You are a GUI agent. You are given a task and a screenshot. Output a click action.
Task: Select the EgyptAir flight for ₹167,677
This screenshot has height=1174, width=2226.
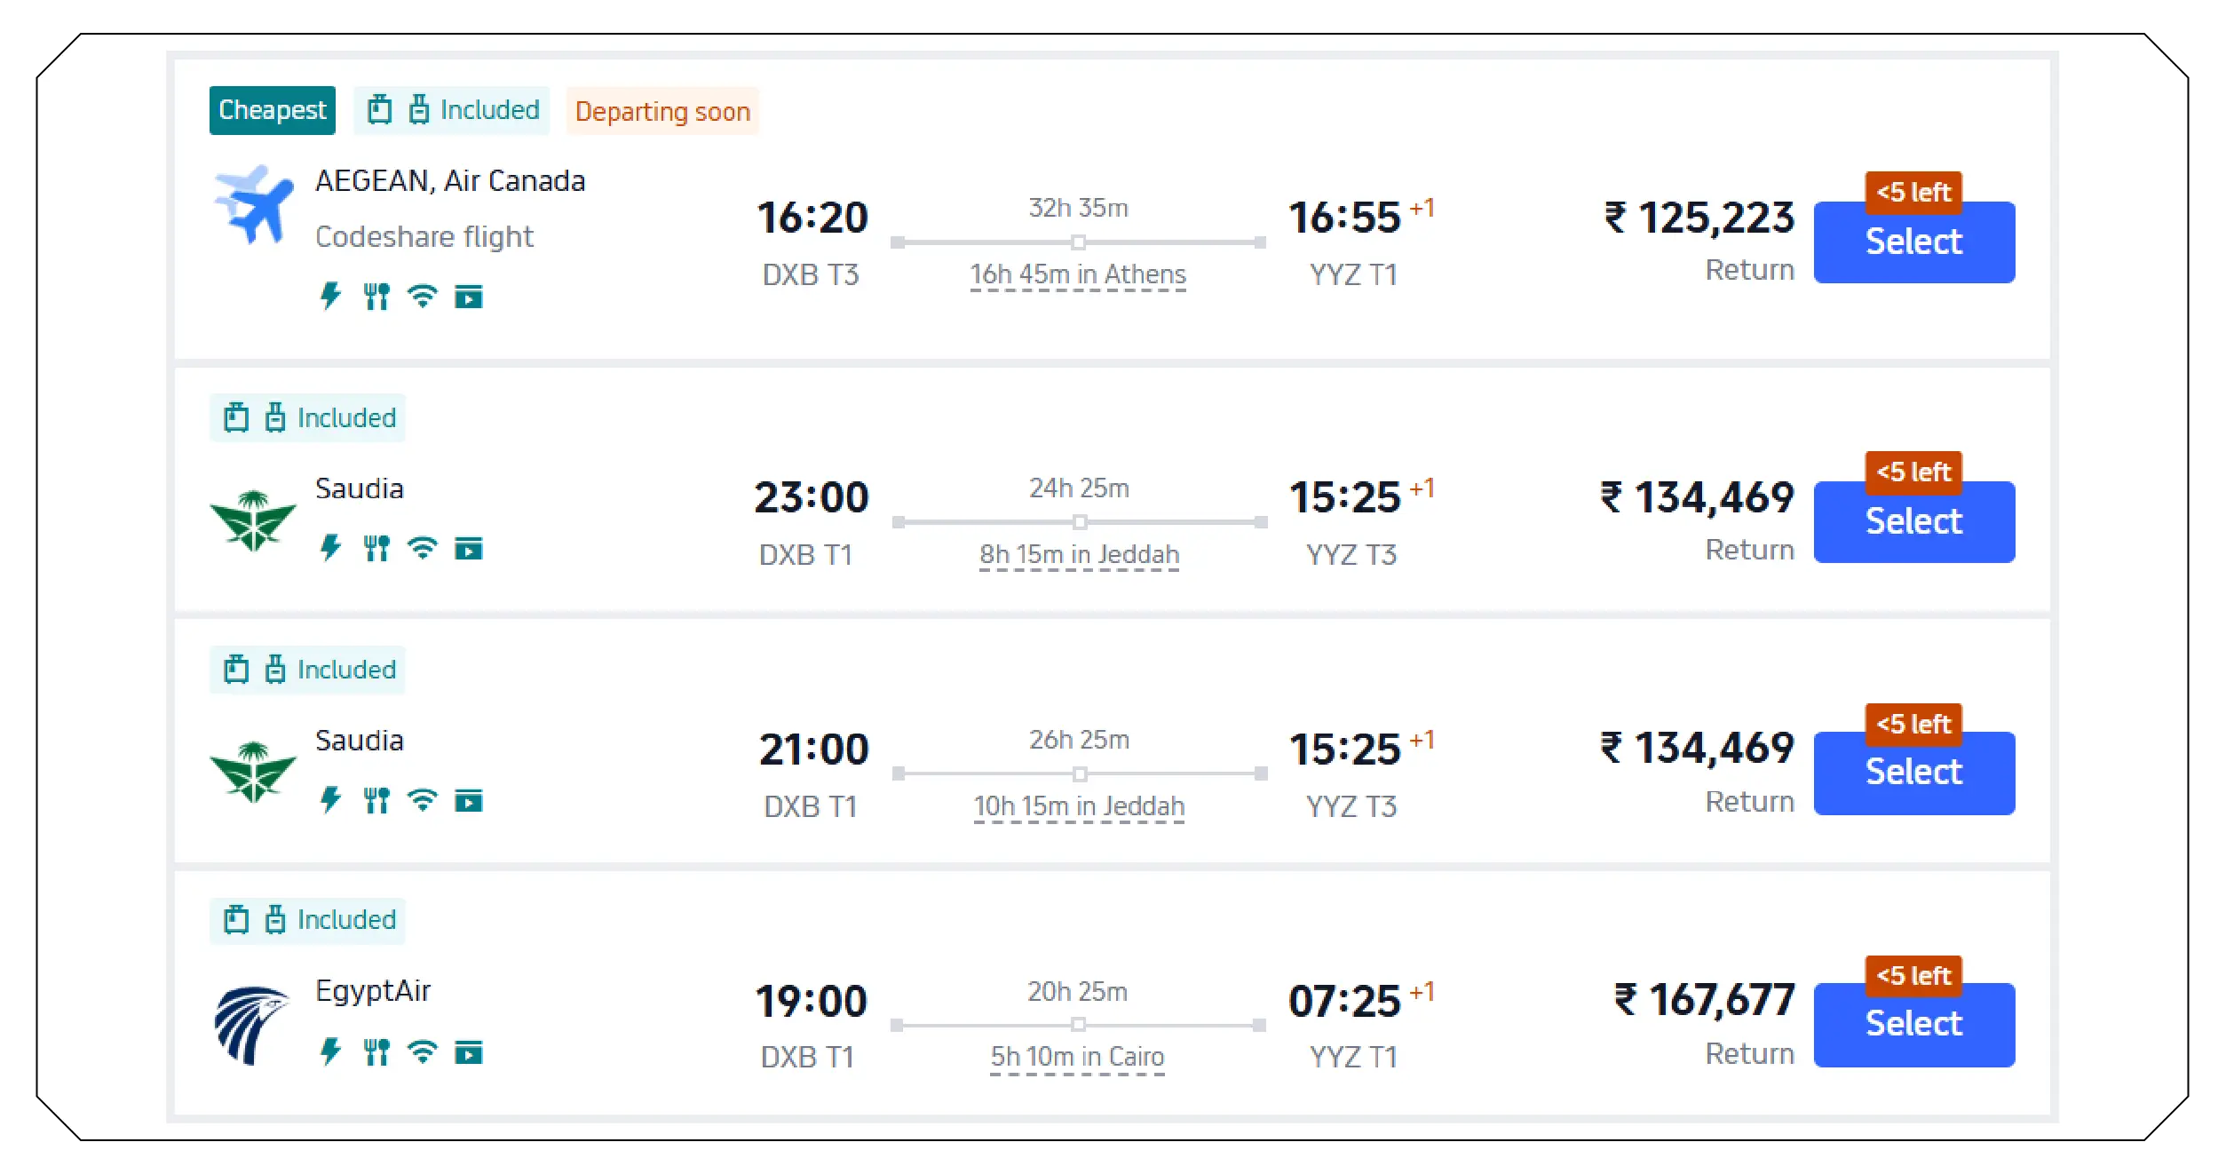tap(1913, 1024)
